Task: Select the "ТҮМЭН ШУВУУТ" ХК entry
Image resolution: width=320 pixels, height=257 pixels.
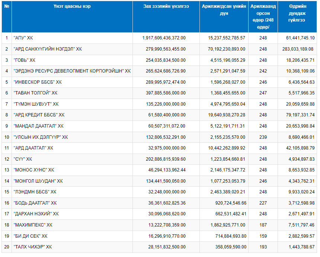Action: 36,104
